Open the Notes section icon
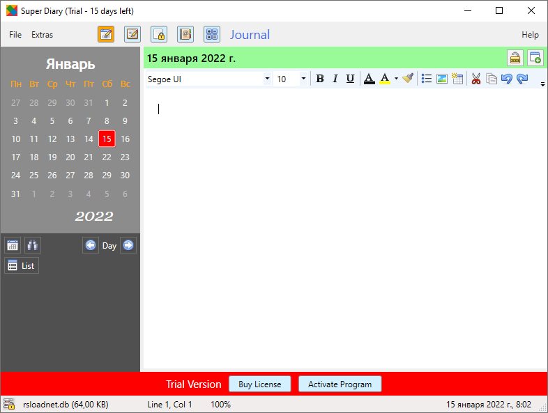 pos(132,34)
